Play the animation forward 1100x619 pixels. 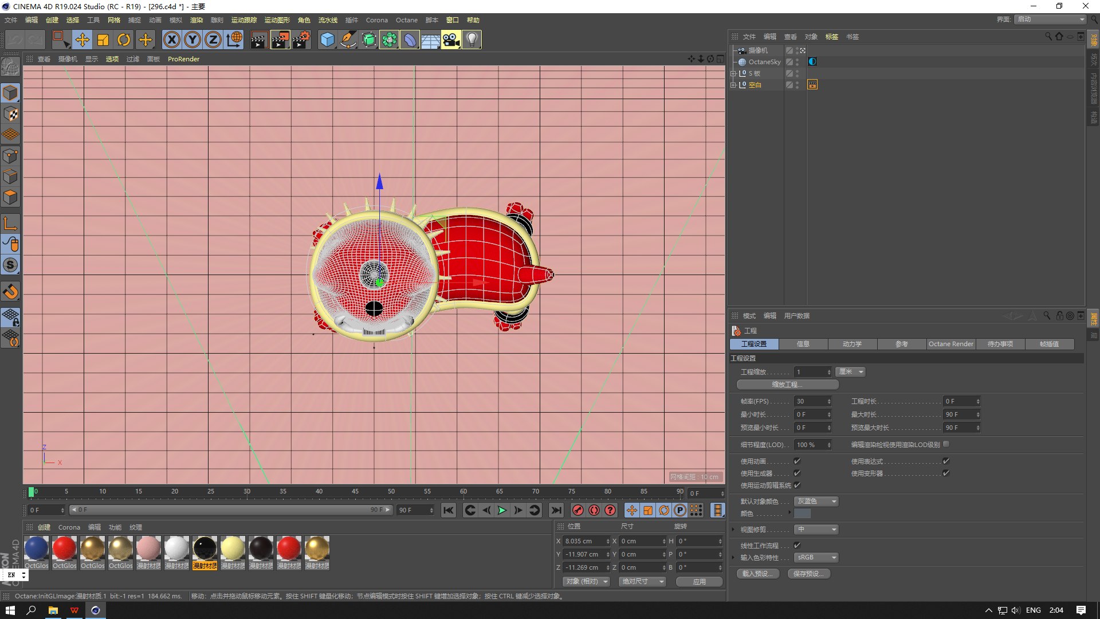502,510
